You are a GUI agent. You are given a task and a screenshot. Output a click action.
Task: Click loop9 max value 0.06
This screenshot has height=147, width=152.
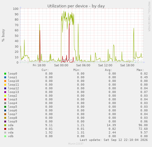(144, 122)
